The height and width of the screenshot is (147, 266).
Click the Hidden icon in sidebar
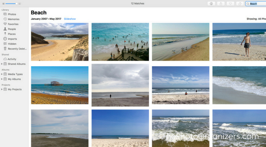pos(5,44)
